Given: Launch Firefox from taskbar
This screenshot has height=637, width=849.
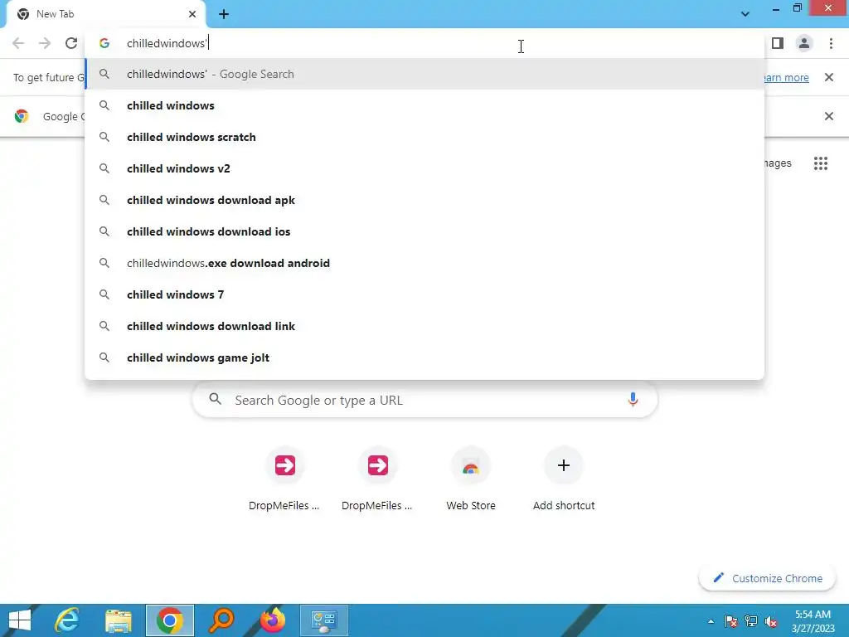Looking at the screenshot, I should (272, 620).
